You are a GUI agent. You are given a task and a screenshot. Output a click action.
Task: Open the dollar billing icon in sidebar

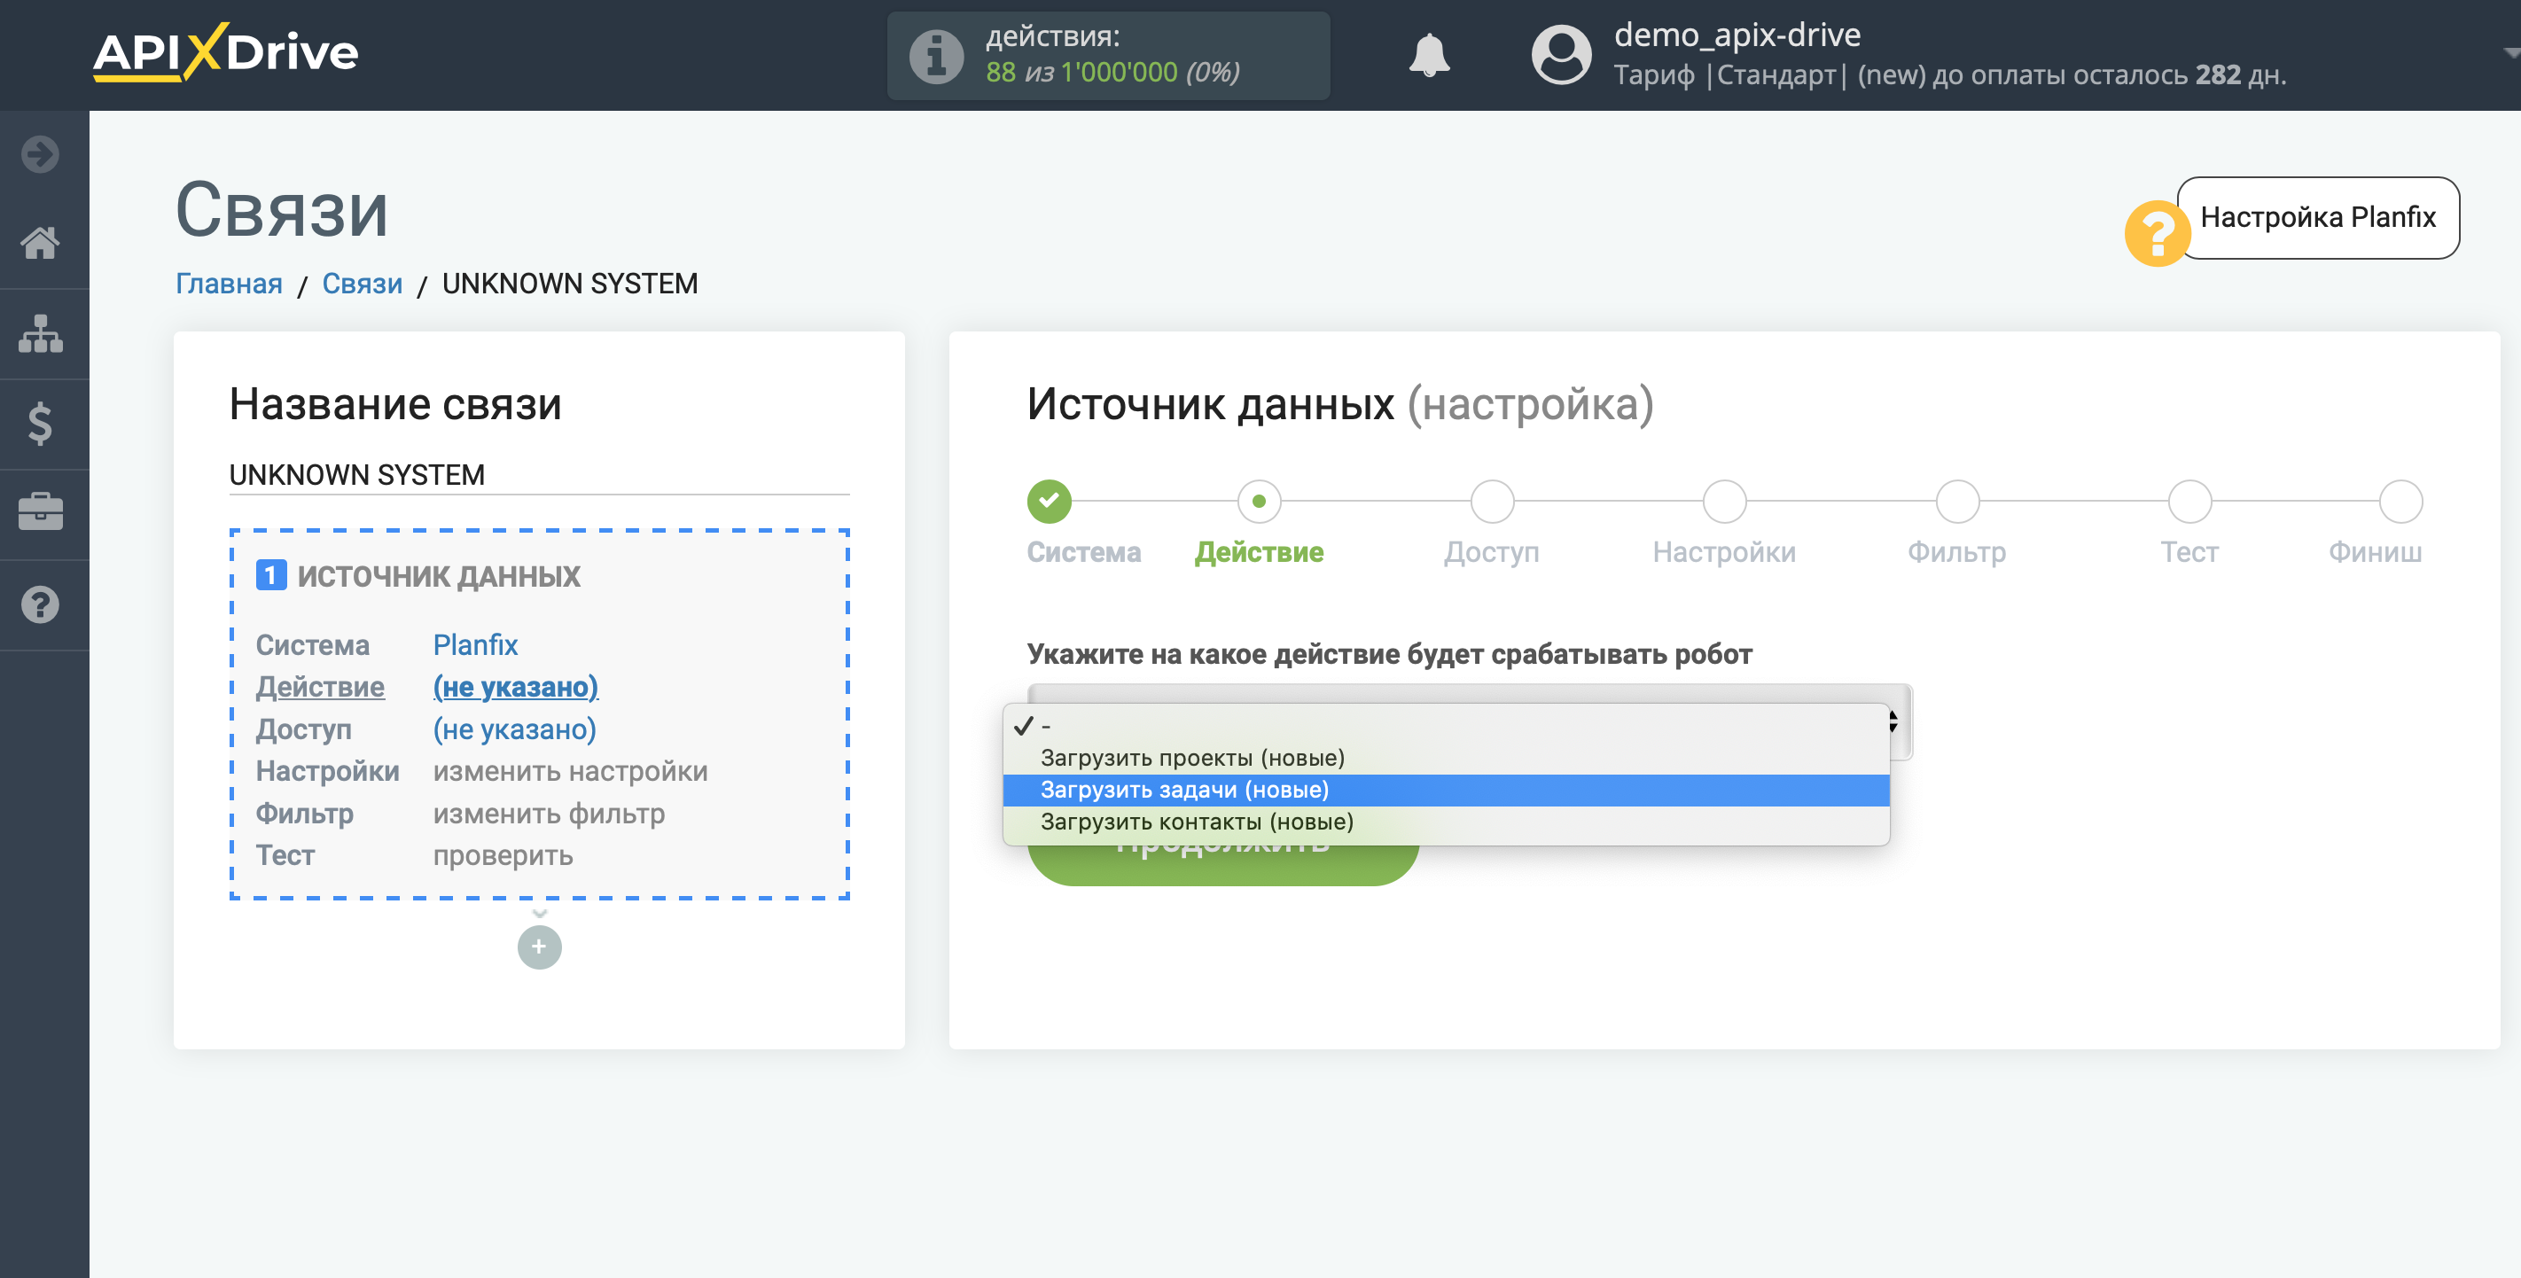click(40, 424)
